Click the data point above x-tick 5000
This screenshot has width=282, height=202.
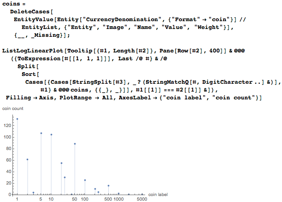pyautogui.click(x=142, y=194)
